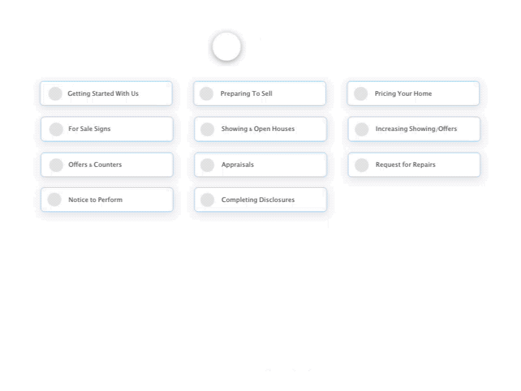Screen dimensions: 521x391
Task: Select Increasing Showing/Offers
Action: coord(414,129)
